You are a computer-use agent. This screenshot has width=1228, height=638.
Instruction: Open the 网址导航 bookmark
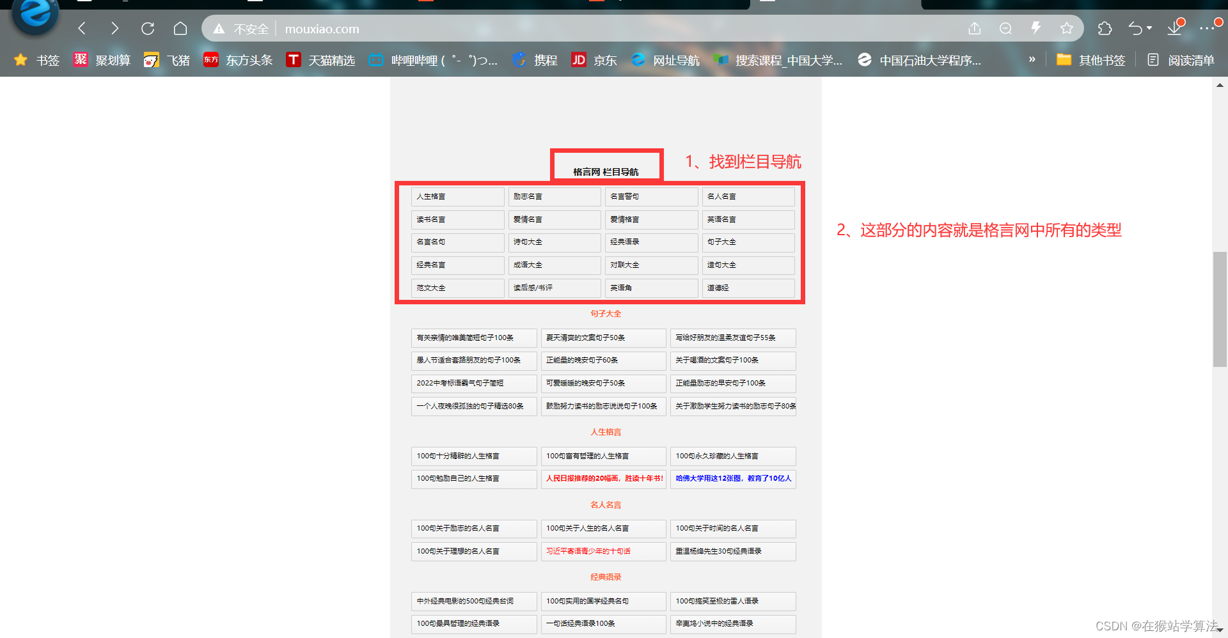point(665,60)
